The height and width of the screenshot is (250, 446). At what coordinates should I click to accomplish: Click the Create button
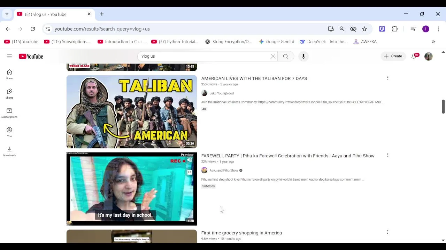(393, 56)
